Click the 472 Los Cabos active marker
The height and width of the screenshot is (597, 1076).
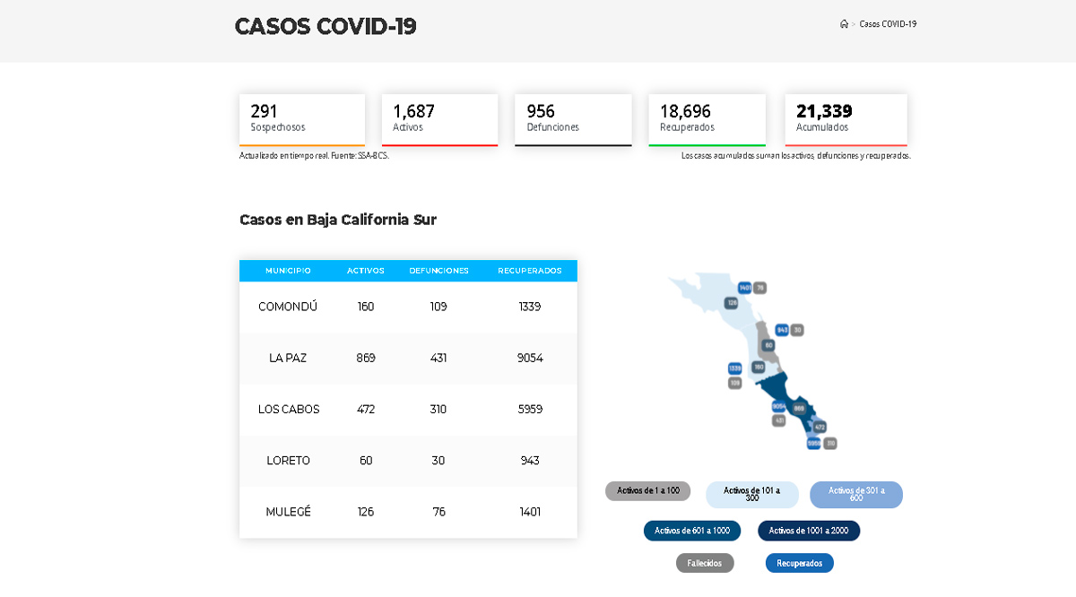click(x=820, y=428)
